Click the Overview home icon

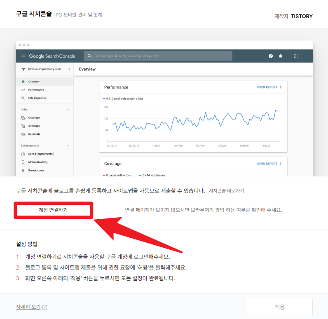pyautogui.click(x=23, y=82)
